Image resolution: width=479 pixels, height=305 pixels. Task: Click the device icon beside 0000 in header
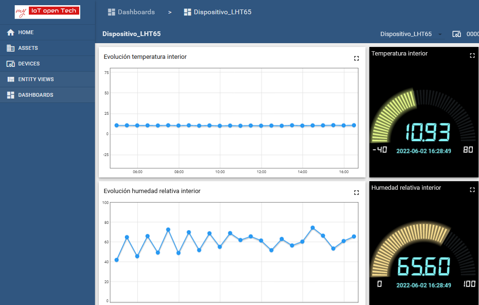tap(457, 34)
